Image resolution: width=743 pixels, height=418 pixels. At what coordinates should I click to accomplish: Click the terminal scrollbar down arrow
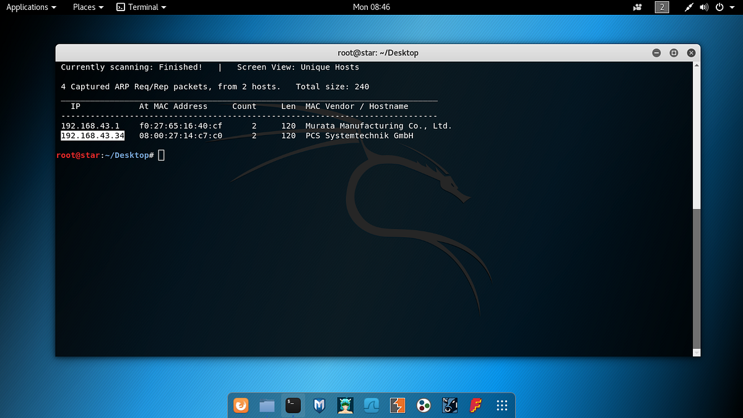(x=697, y=352)
